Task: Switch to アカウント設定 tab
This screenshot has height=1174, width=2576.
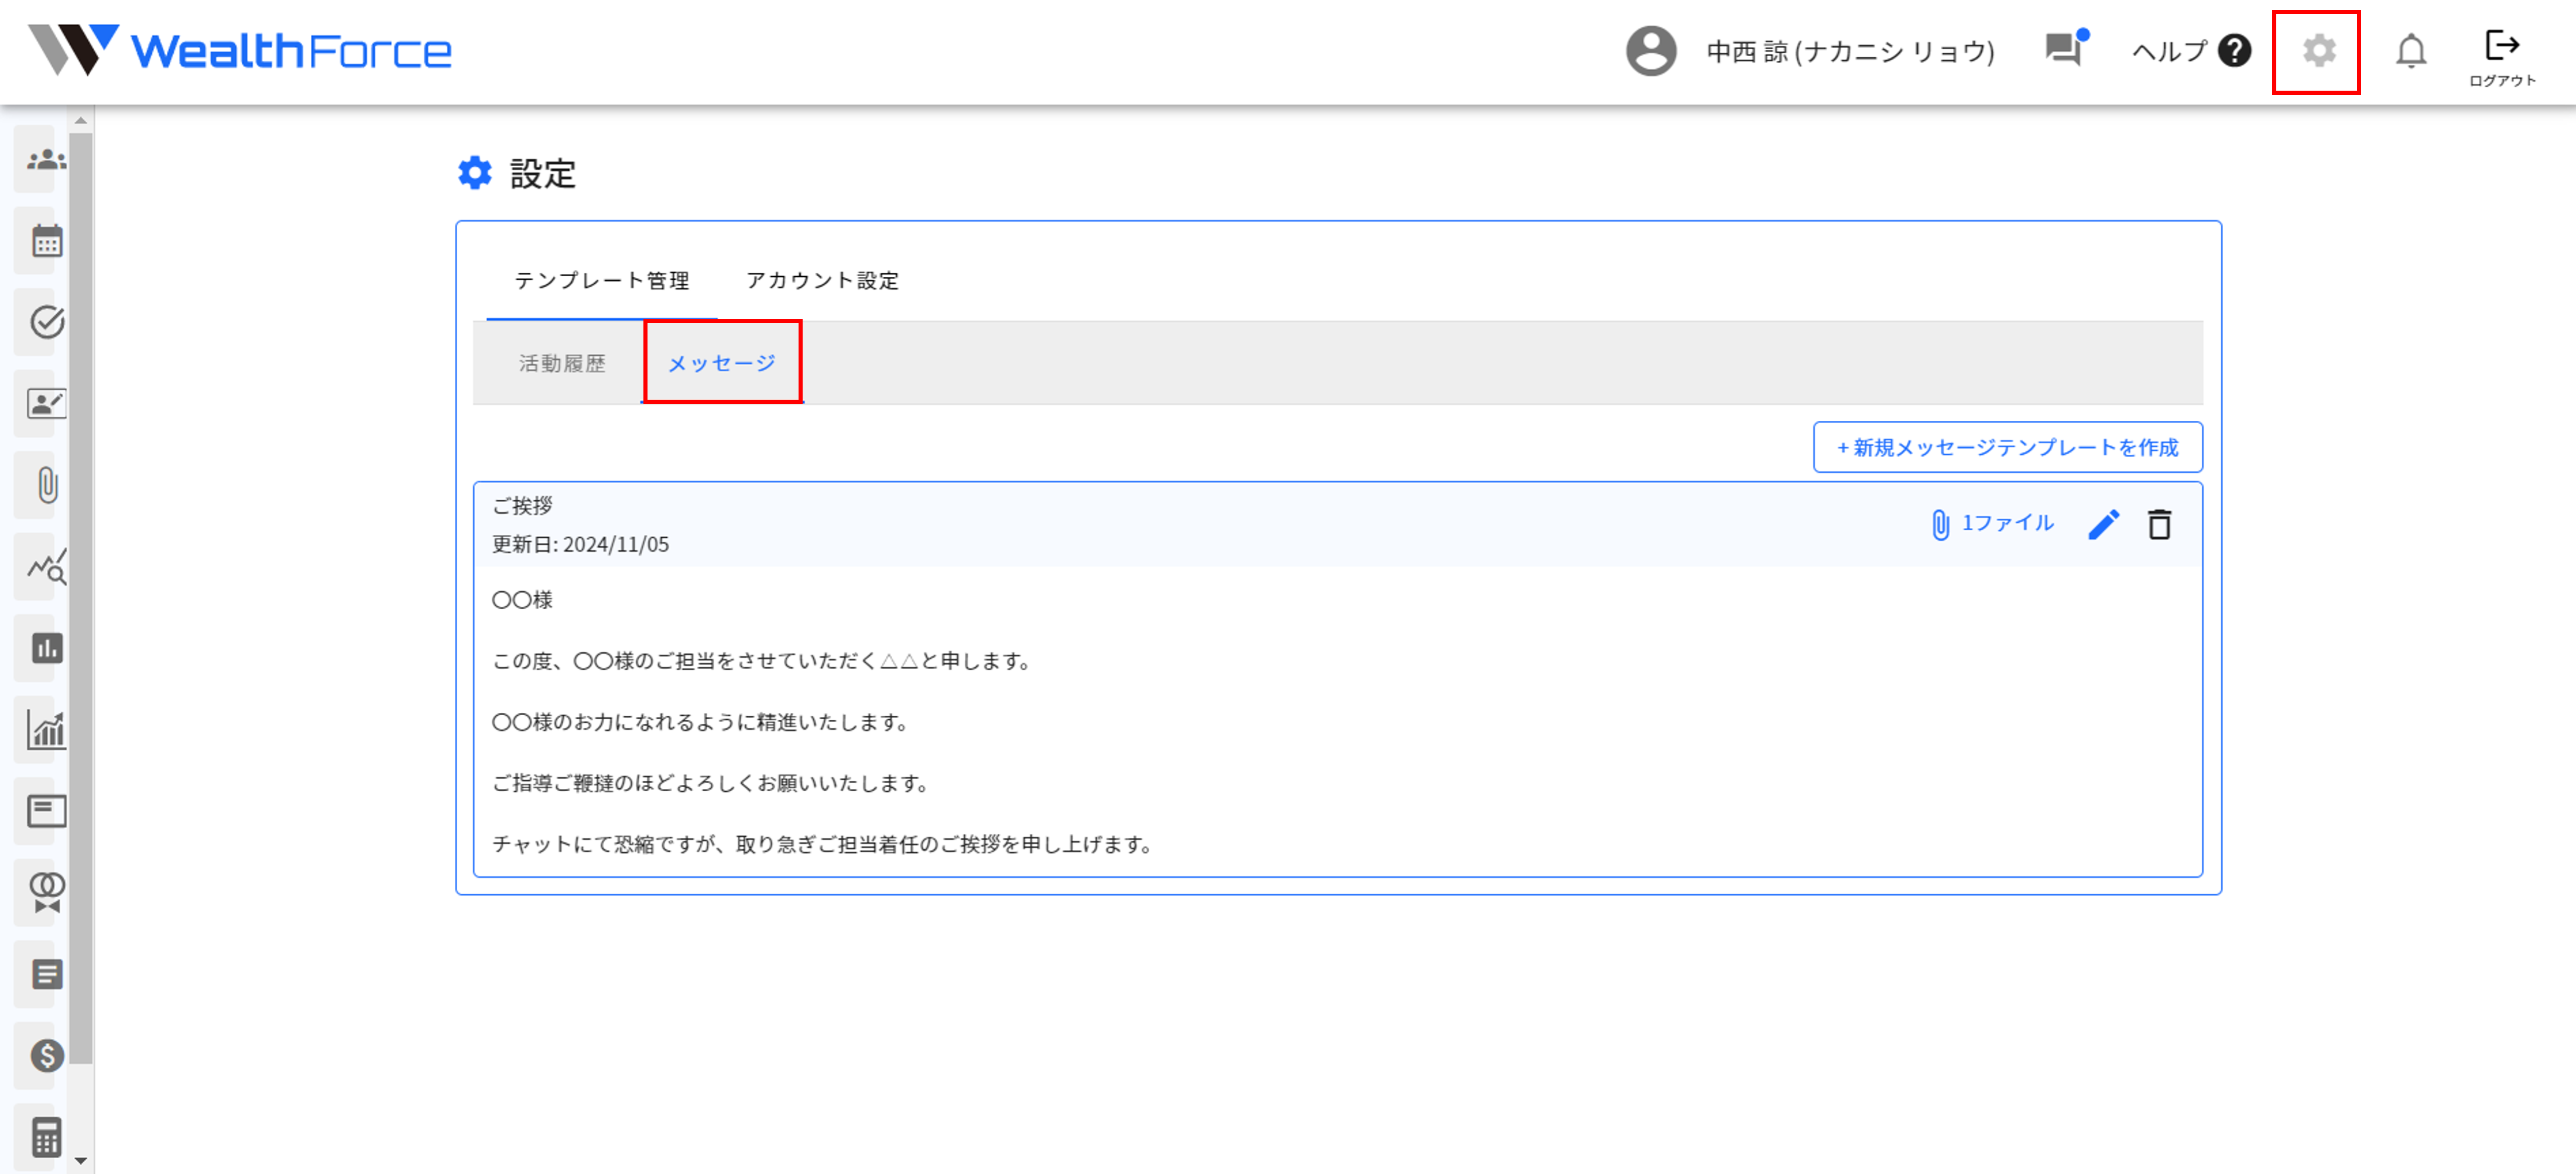Action: point(822,281)
